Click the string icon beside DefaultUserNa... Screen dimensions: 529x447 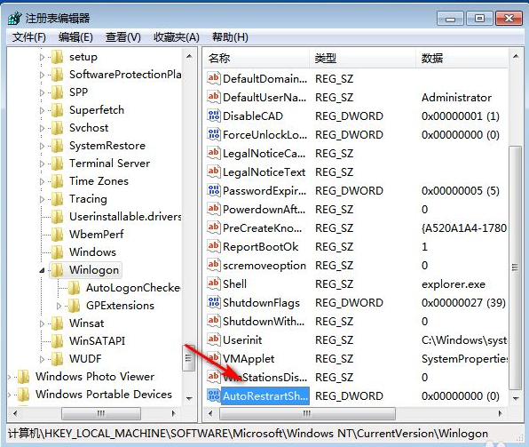click(x=214, y=97)
